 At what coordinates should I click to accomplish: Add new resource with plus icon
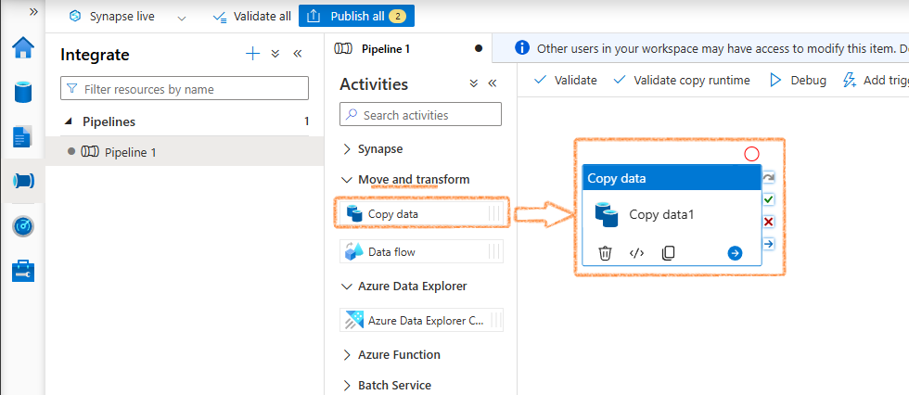[252, 54]
